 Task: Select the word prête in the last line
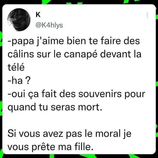44,147
